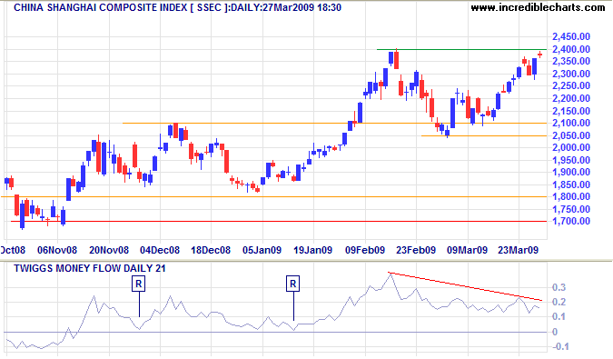The width and height of the screenshot is (613, 359).
Task: Open the www.incrediblecharts.com link
Action: 538,7
